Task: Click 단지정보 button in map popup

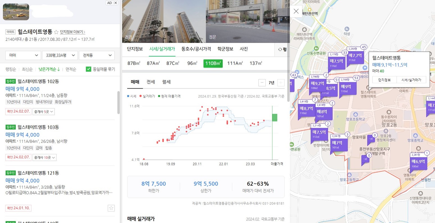Action: click(x=384, y=80)
